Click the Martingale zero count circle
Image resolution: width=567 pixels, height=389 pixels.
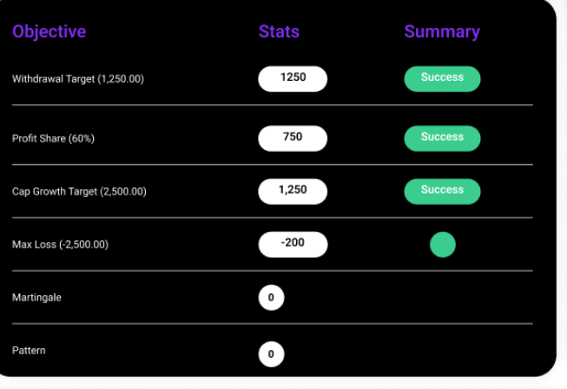click(271, 298)
